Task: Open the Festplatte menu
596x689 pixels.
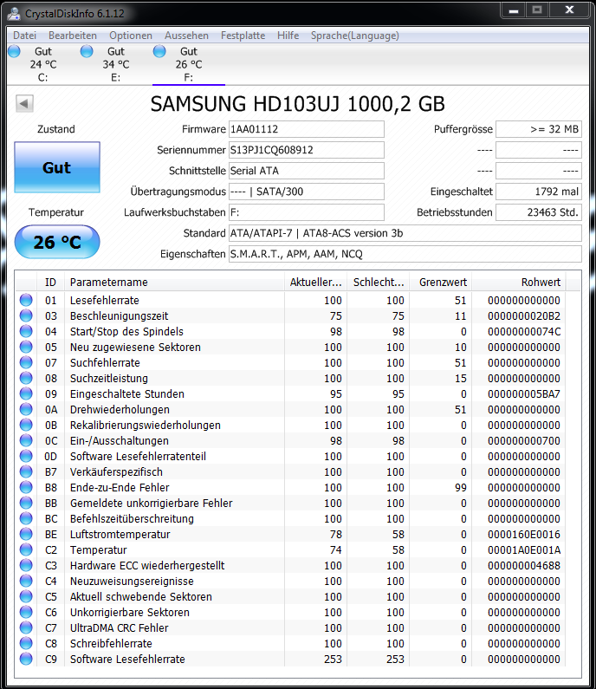Action: click(243, 36)
